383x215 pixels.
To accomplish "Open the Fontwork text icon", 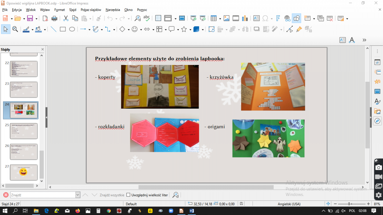I will [278, 18].
